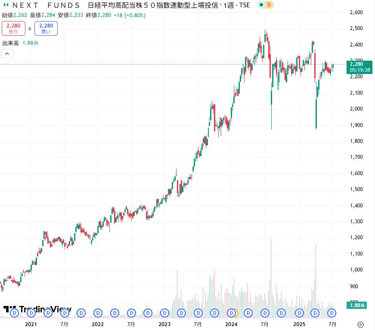The width and height of the screenshot is (375, 330).
Task: Click the 2022 label on time axis
Action: 98,324
